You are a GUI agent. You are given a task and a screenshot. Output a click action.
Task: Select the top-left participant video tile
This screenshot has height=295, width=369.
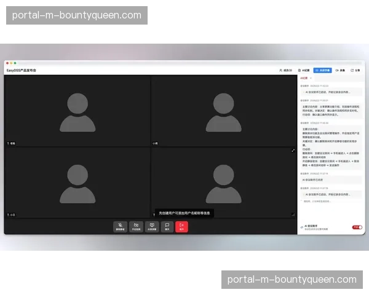click(x=77, y=111)
